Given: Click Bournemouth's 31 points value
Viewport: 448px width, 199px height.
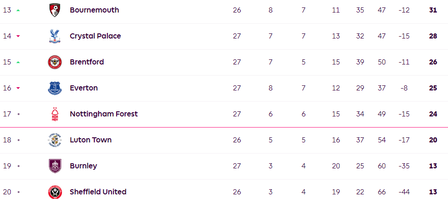Looking at the screenshot, I should pos(433,10).
